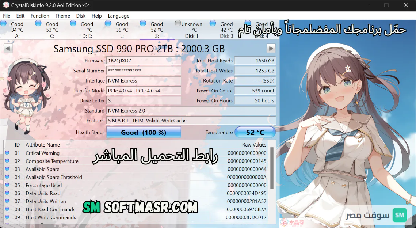Click raw value 0000000034D495
Viewport: 416px width, 228px height.
coord(247,193)
